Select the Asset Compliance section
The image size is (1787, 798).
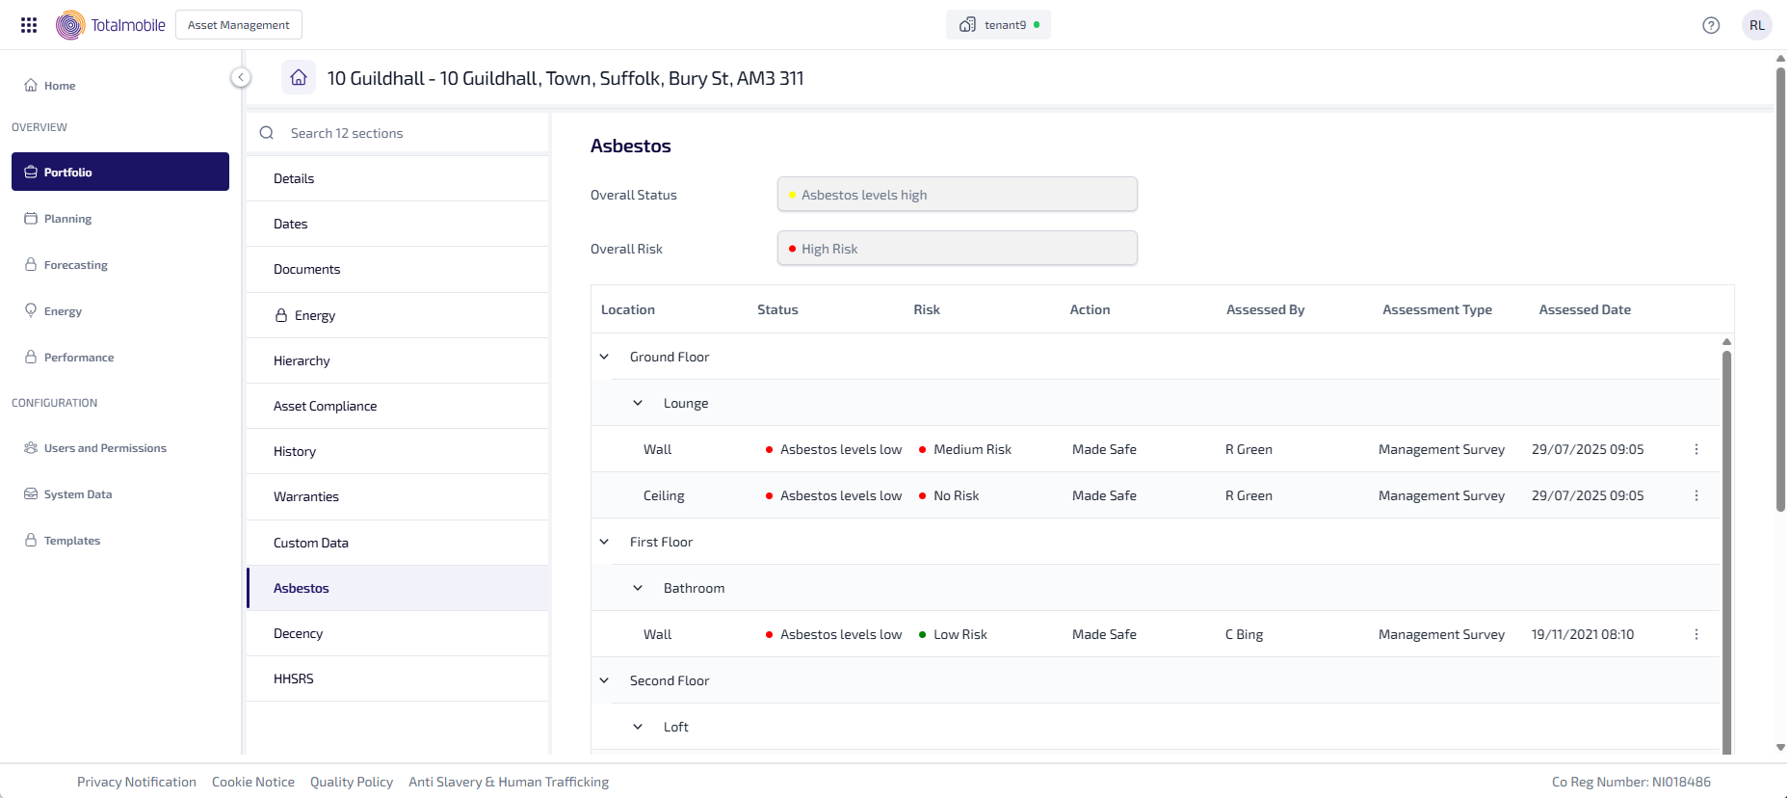[x=325, y=406]
